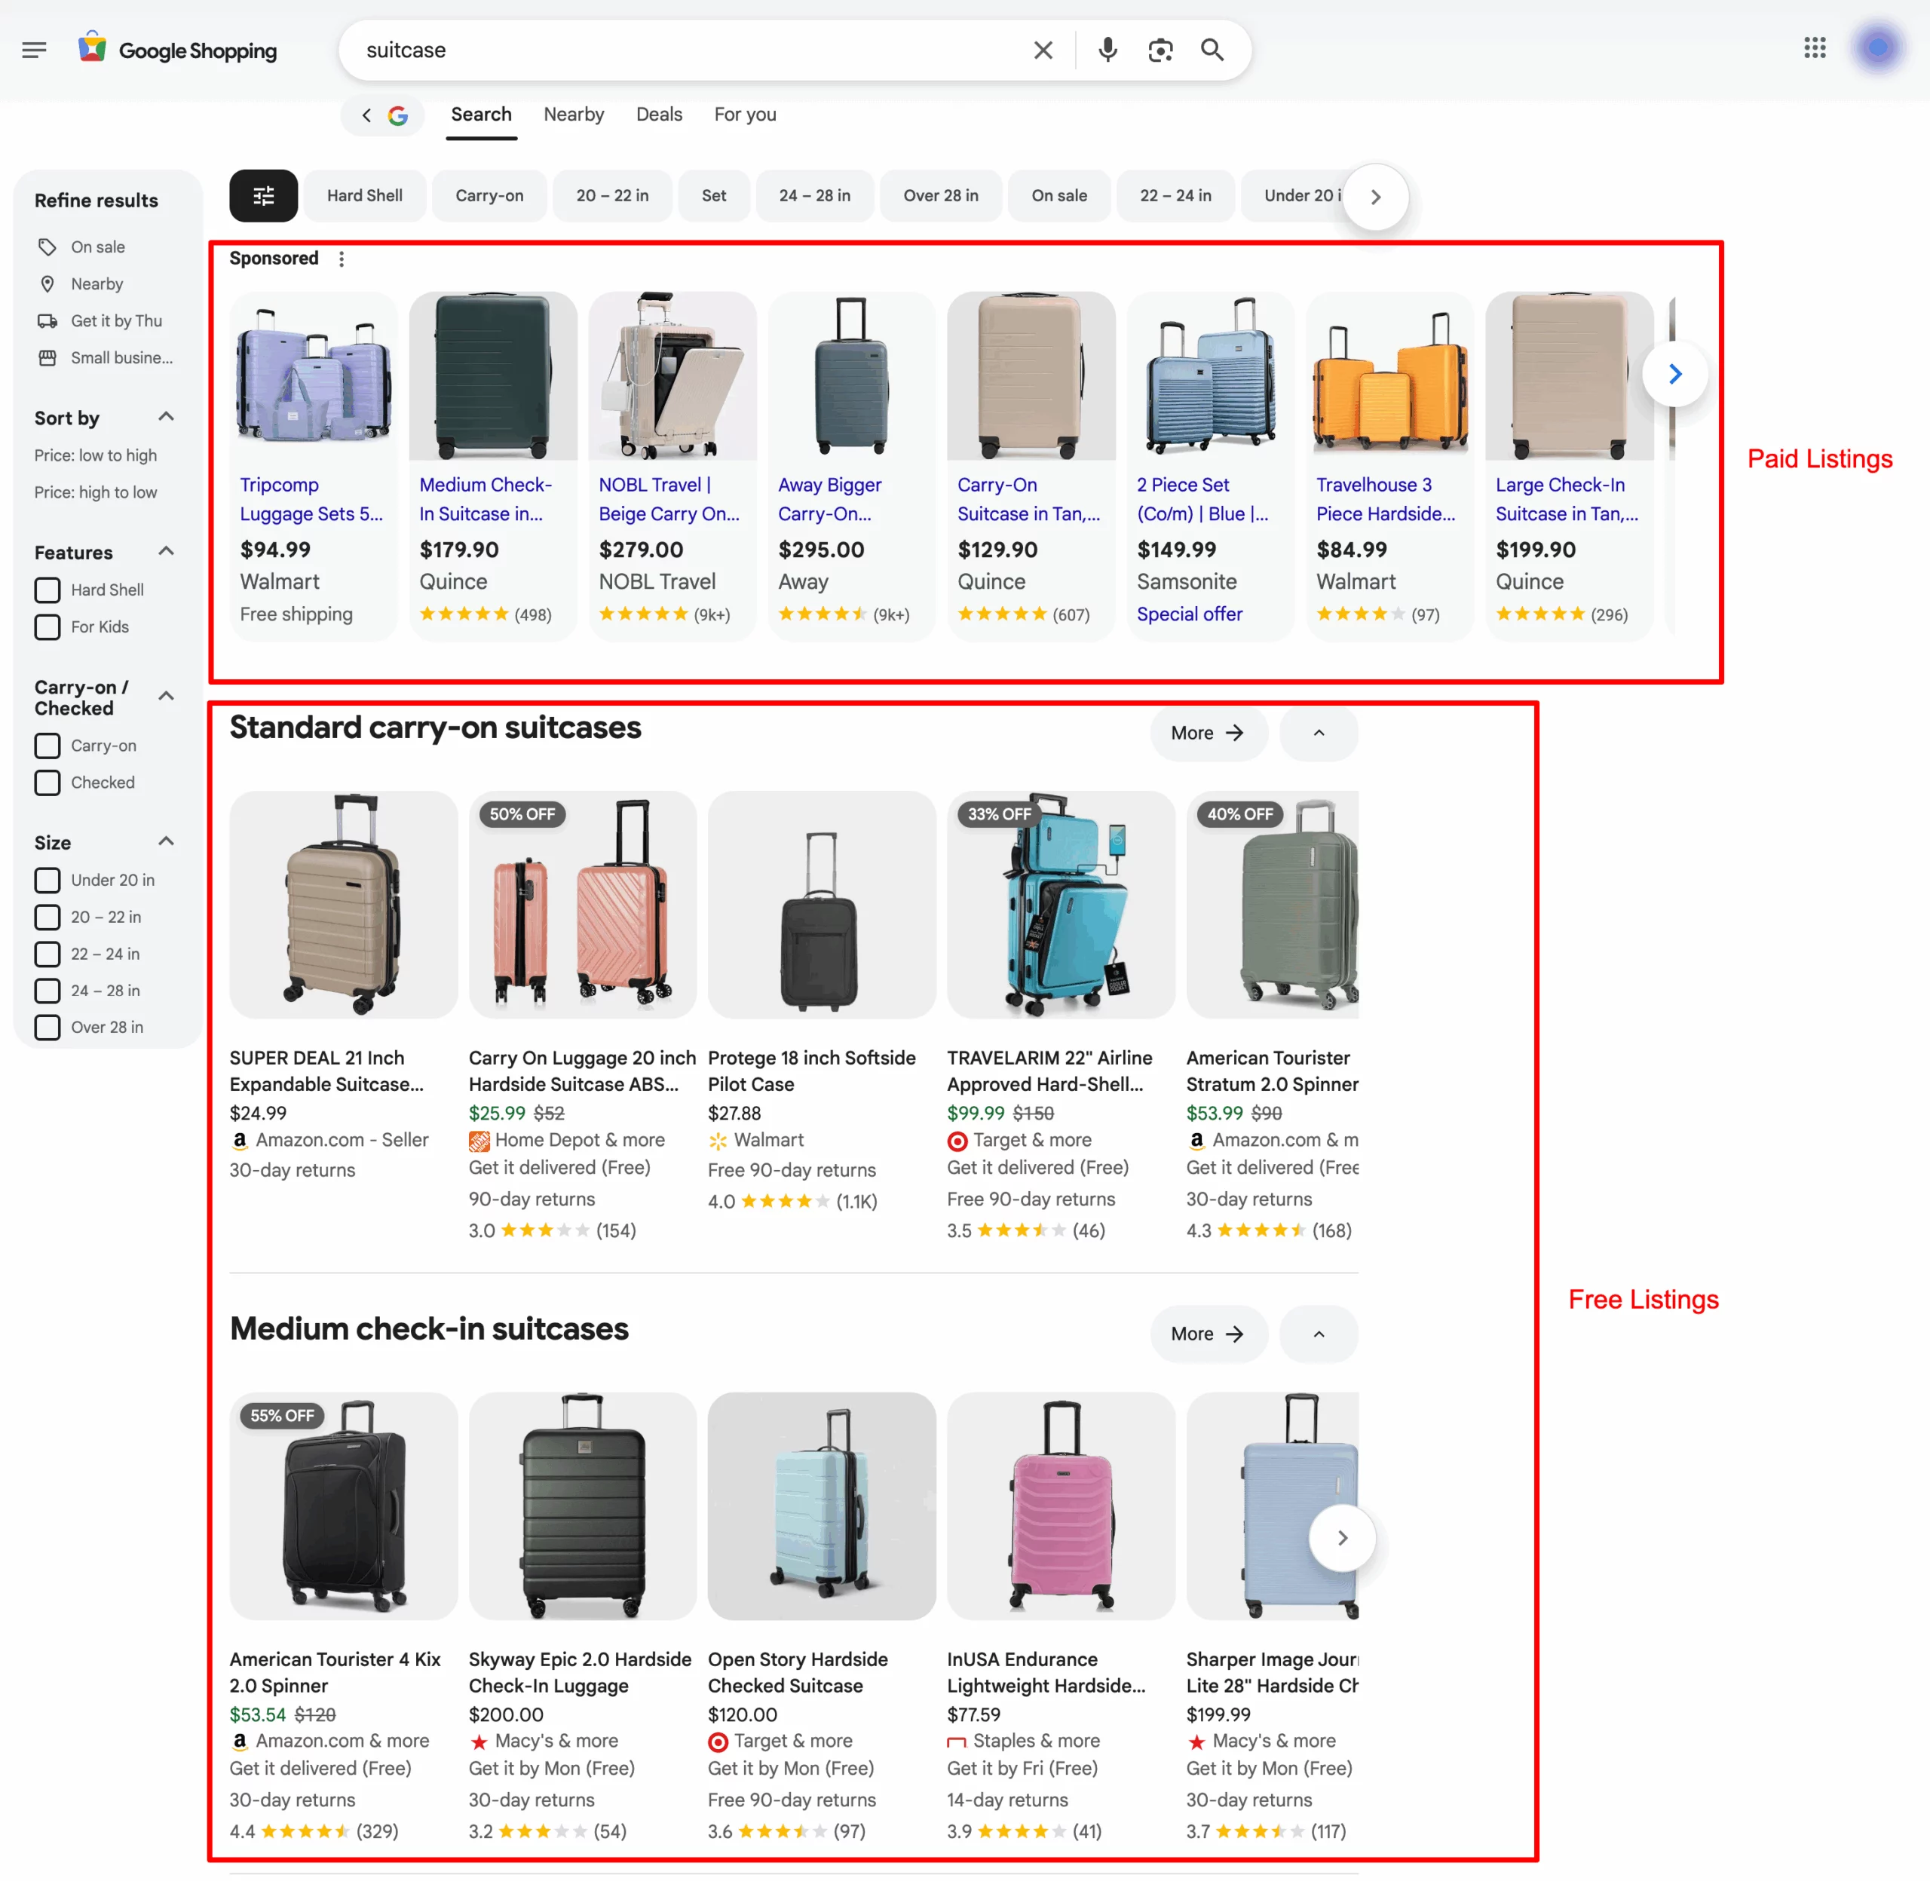1930x1881 pixels.
Task: Open the all filters icon button
Action: click(264, 195)
